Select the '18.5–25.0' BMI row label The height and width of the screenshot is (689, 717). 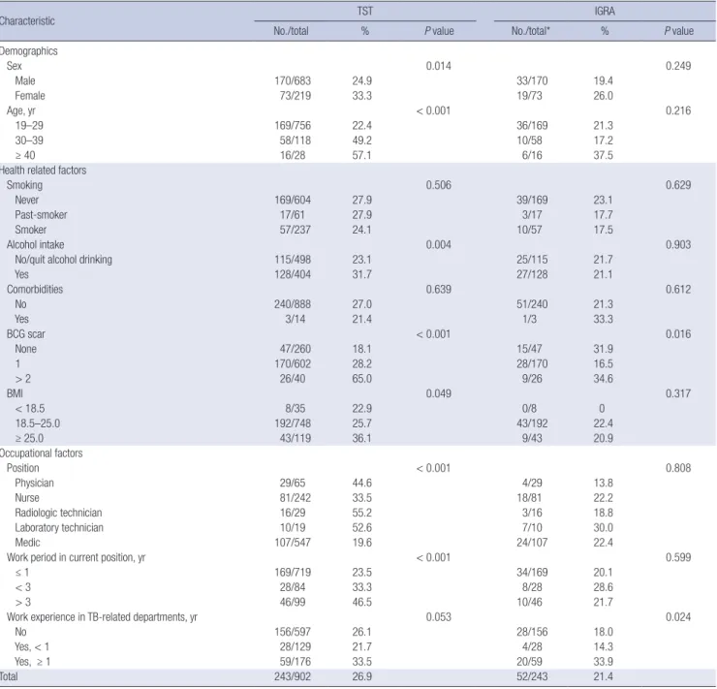pyautogui.click(x=38, y=423)
